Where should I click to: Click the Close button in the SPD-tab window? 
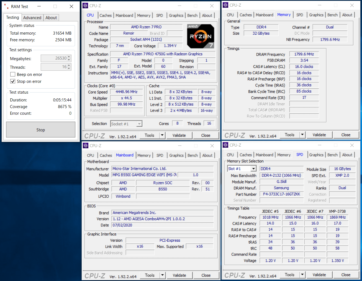346,275
